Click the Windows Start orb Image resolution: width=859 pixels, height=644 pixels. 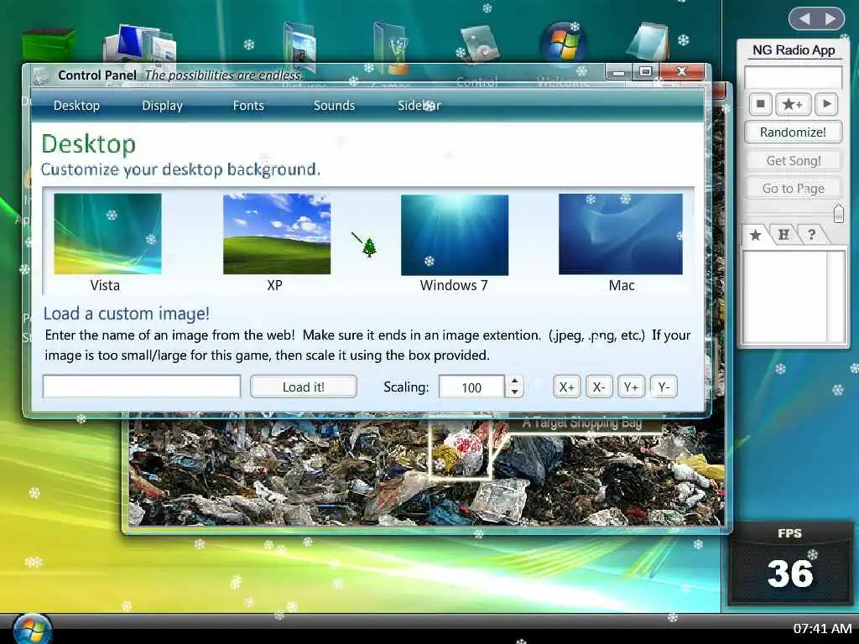click(33, 629)
